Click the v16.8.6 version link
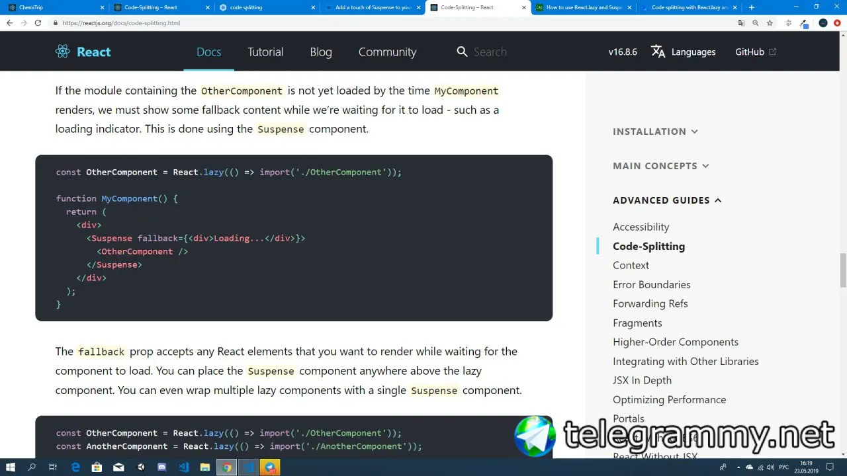This screenshot has height=476, width=847. [623, 52]
